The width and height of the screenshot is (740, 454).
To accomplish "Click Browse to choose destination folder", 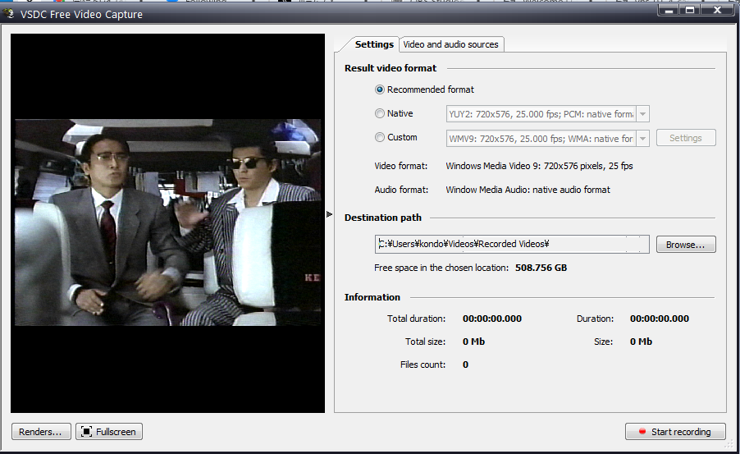I will click(686, 245).
